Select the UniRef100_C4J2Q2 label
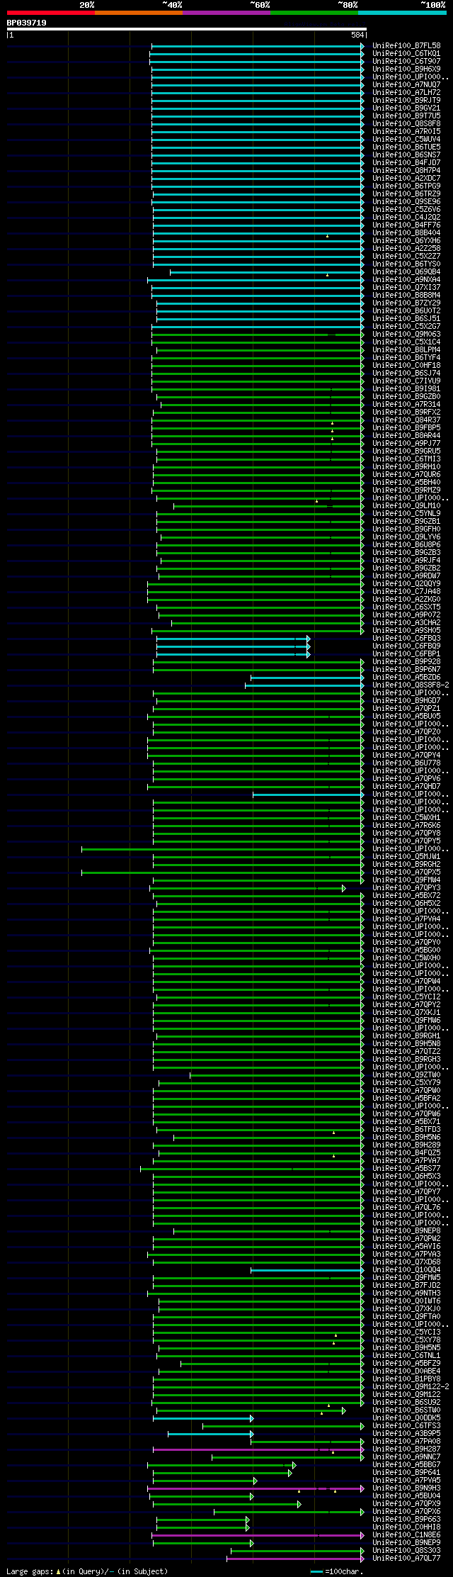 tap(406, 218)
